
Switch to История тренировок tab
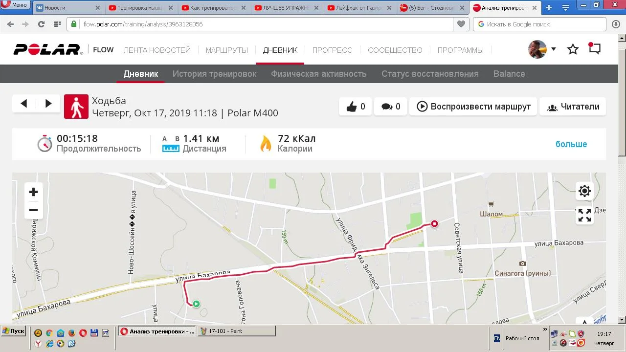click(214, 74)
